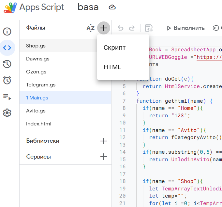Screen dimensions: 222x207
Task: Open Project Settings gear icon
Action: 7,113
